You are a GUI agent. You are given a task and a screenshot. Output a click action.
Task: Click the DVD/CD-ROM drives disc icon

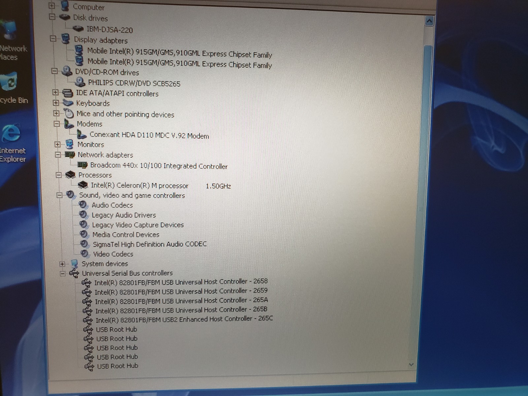(x=67, y=71)
